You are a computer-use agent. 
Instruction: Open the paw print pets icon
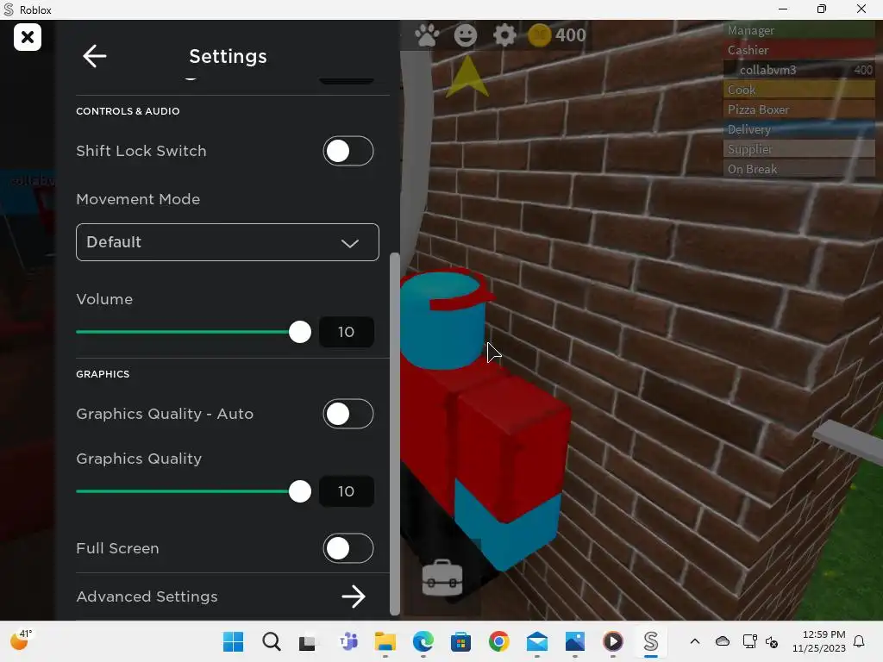click(x=426, y=35)
